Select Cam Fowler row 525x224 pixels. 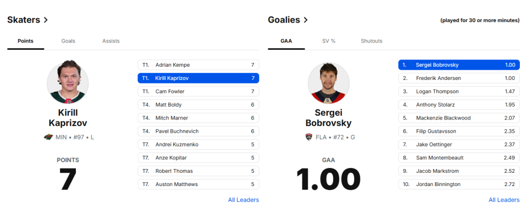[198, 91]
